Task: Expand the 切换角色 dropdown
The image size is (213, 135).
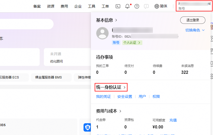Action: tap(195, 30)
